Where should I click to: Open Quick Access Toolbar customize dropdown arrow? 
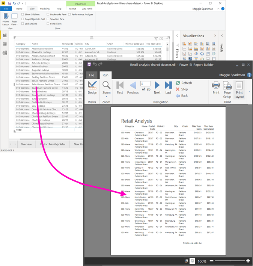pyautogui.click(x=23, y=3)
